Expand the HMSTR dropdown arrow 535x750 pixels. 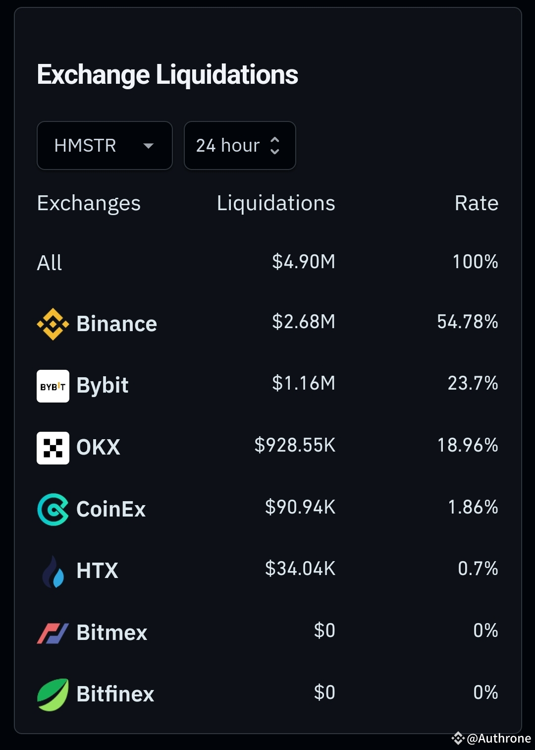click(148, 146)
